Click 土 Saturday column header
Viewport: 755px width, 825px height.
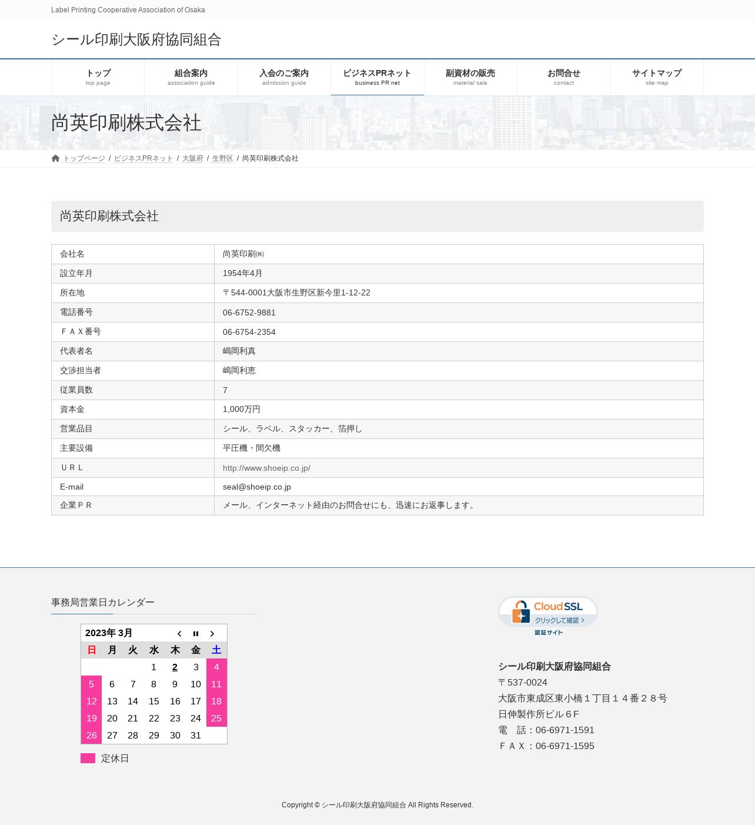[216, 650]
